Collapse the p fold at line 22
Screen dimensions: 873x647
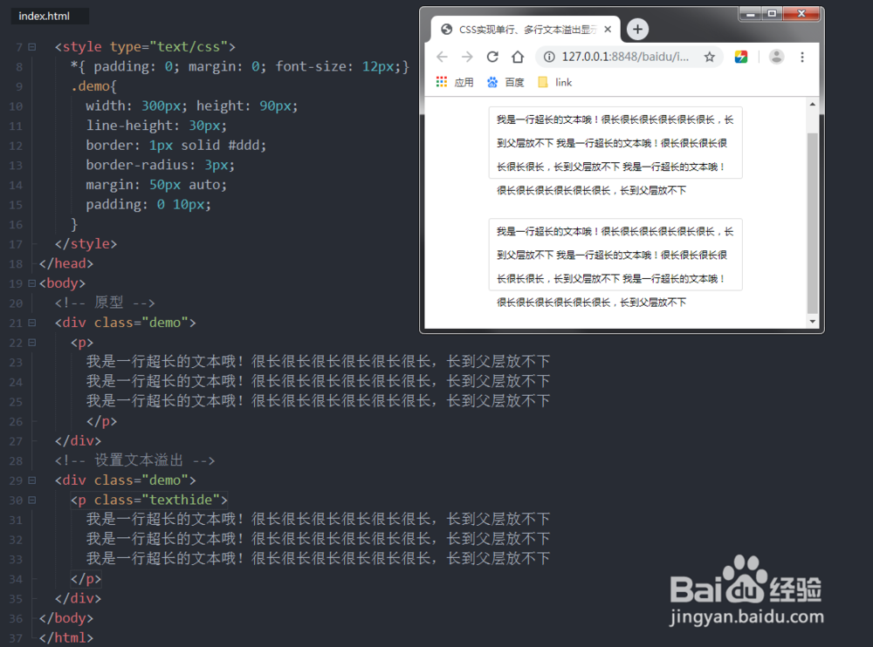pyautogui.click(x=31, y=343)
